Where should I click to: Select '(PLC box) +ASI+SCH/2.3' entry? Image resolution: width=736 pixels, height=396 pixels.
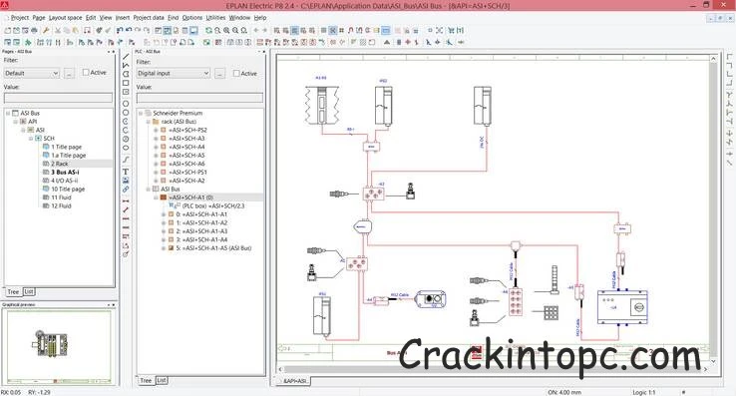(213, 206)
